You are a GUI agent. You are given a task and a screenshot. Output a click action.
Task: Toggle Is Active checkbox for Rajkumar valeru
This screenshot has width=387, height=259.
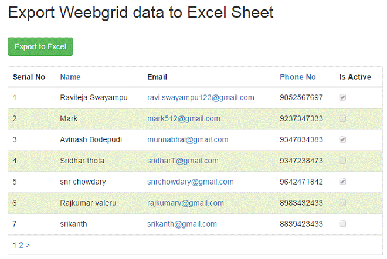pos(343,203)
